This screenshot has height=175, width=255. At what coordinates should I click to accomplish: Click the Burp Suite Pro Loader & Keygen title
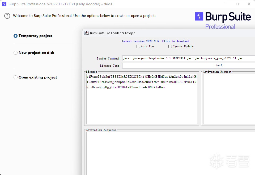point(113,33)
